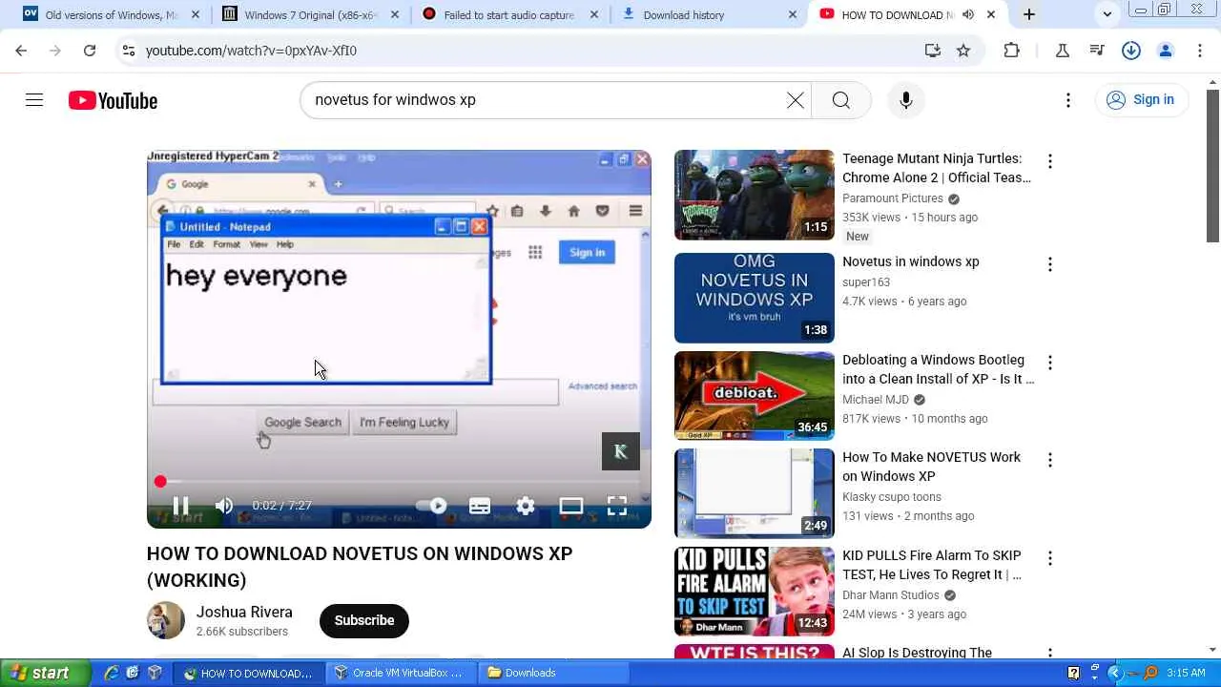Open the Debloating Windows video thumbnail
The height and width of the screenshot is (687, 1221).
click(x=755, y=396)
